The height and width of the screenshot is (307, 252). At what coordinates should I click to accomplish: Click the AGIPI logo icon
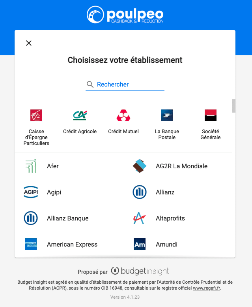coord(31,192)
